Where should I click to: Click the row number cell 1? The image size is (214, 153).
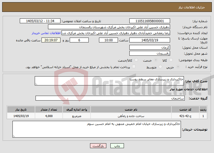(203, 116)
